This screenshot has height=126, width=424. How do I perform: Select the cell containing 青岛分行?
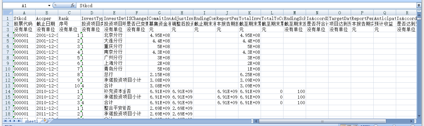114,69
